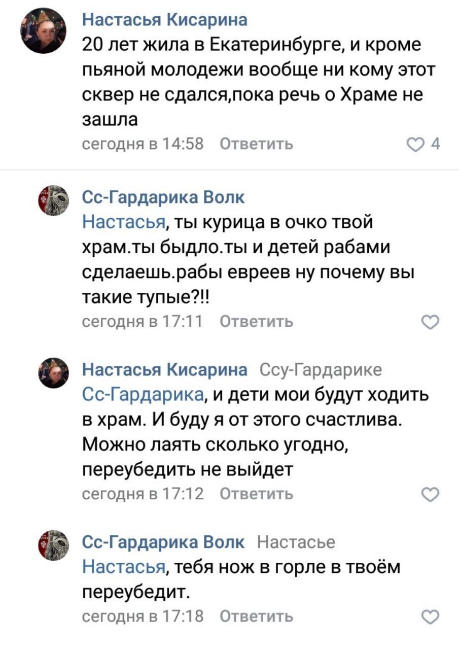459x649 pixels.
Task: Open Настасья Кисарина's avatar on the top comment
Action: [43, 31]
